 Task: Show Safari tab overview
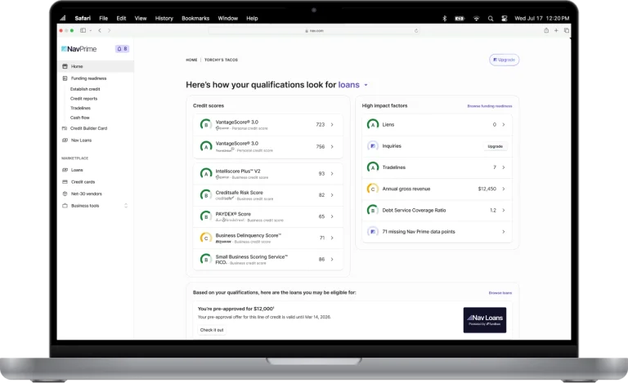[x=567, y=30]
